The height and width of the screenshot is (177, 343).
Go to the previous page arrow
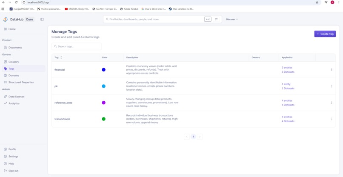click(x=187, y=137)
